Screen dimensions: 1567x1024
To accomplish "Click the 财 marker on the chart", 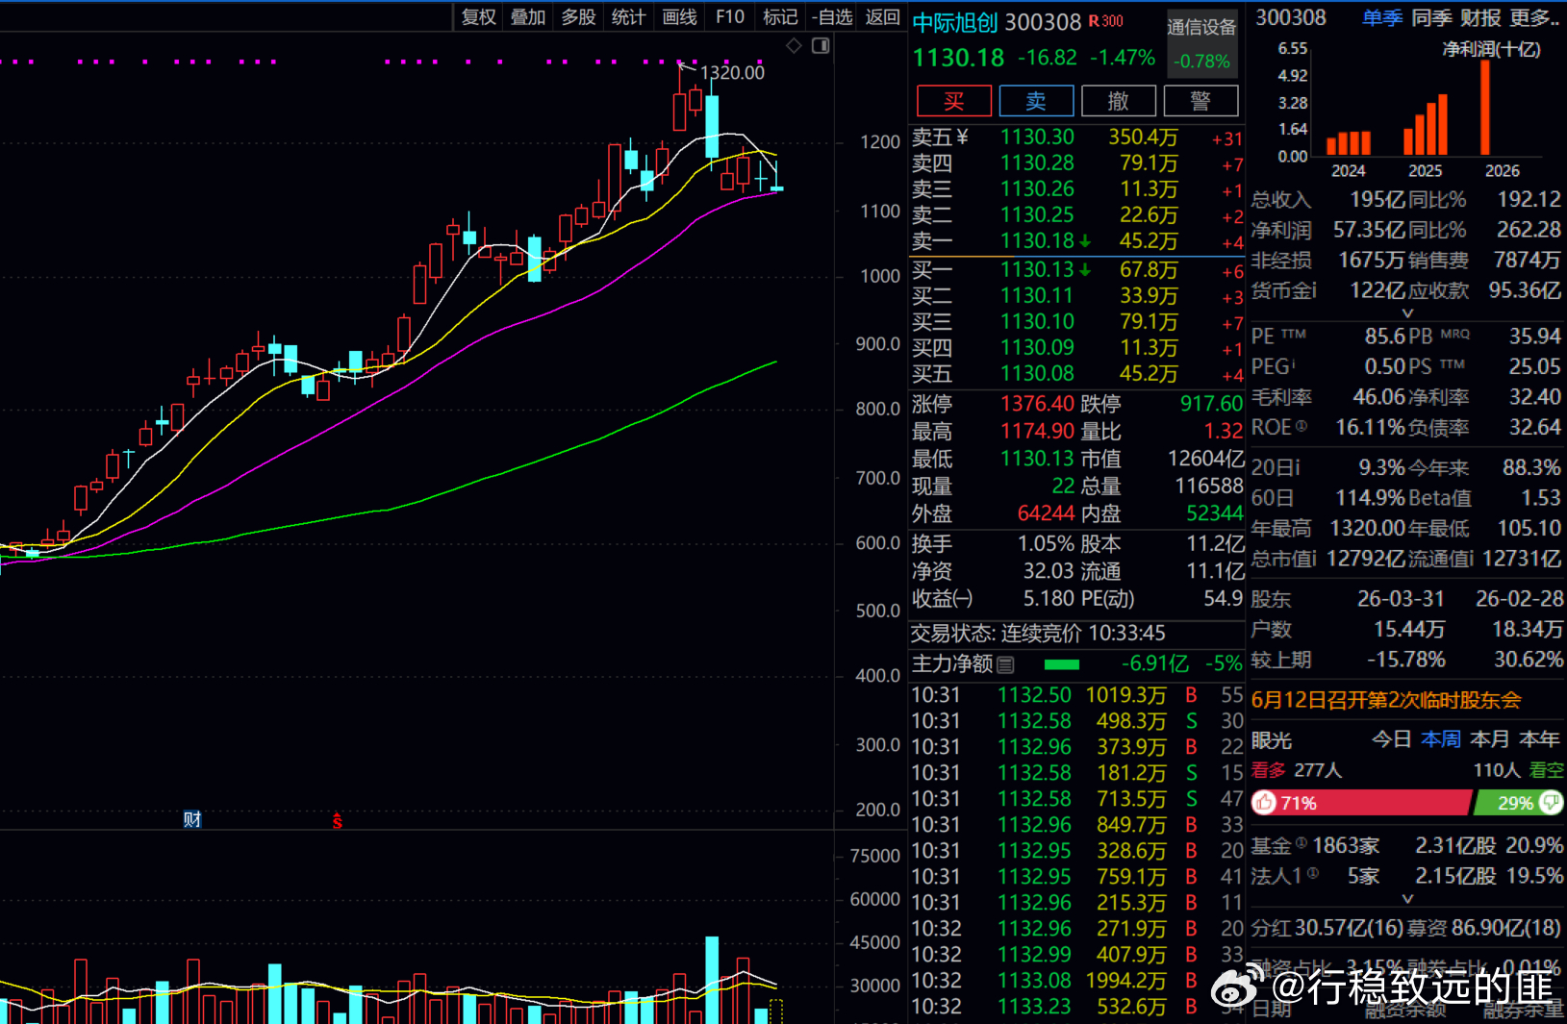I will (x=192, y=819).
